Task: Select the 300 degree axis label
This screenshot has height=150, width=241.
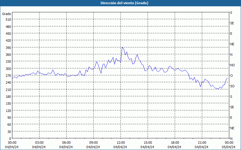Action: tap(8, 69)
